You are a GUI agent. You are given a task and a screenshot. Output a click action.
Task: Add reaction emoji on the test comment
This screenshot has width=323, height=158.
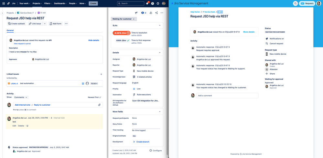[x=27, y=126]
